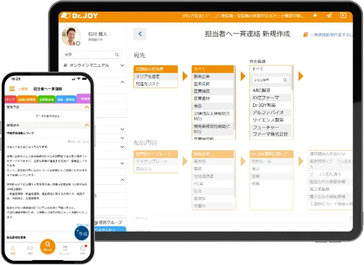Select マイテンプレート under 配信内容
This screenshot has width=364, height=265.
(156, 161)
